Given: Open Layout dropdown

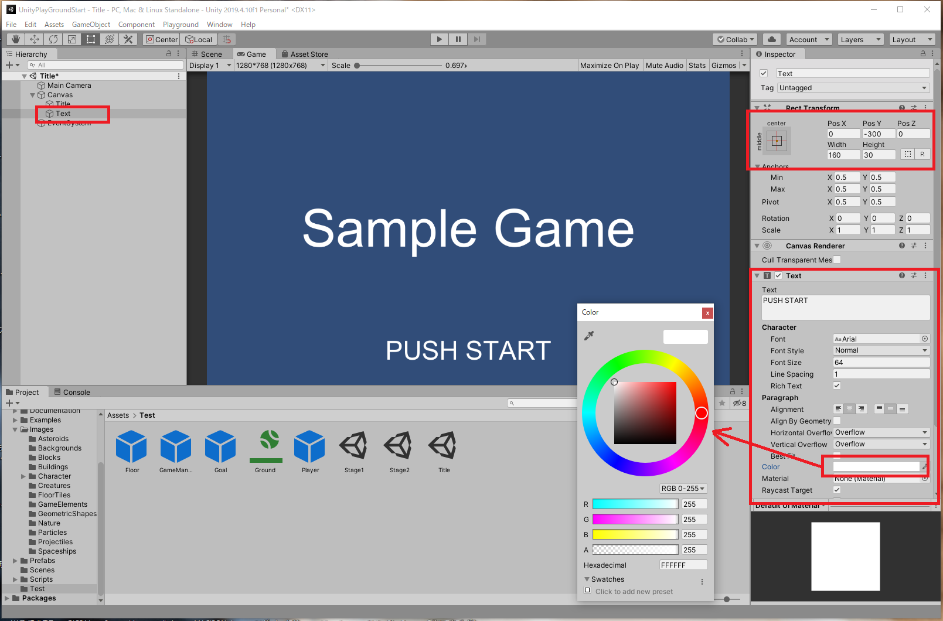Looking at the screenshot, I should tap(912, 39).
